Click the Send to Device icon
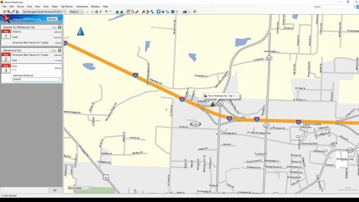The image size is (359, 202). [117, 12]
